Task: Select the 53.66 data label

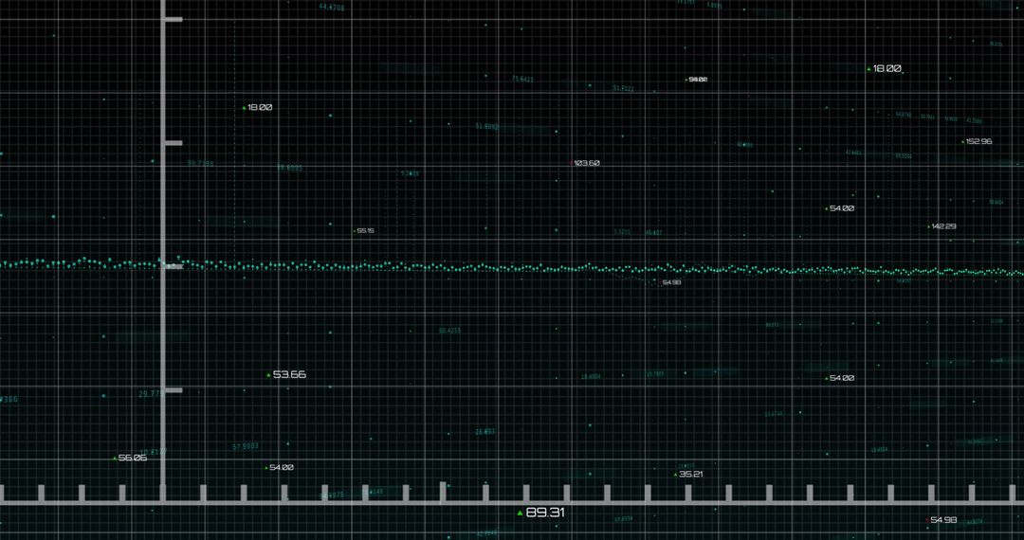Action: point(289,375)
